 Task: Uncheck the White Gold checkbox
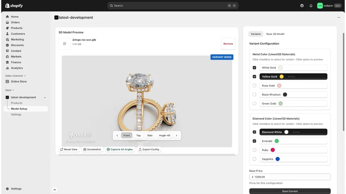point(254,68)
